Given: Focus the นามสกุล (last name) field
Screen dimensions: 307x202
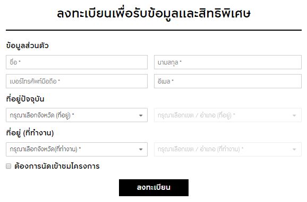Looking at the screenshot, I should 228,62.
